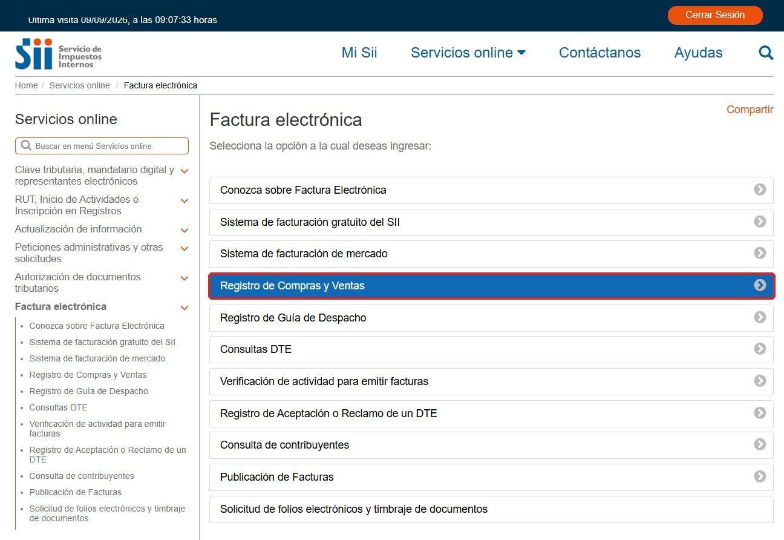This screenshot has width=784, height=540.
Task: Select sidebar link Consultas DTE
Action: pos(58,407)
